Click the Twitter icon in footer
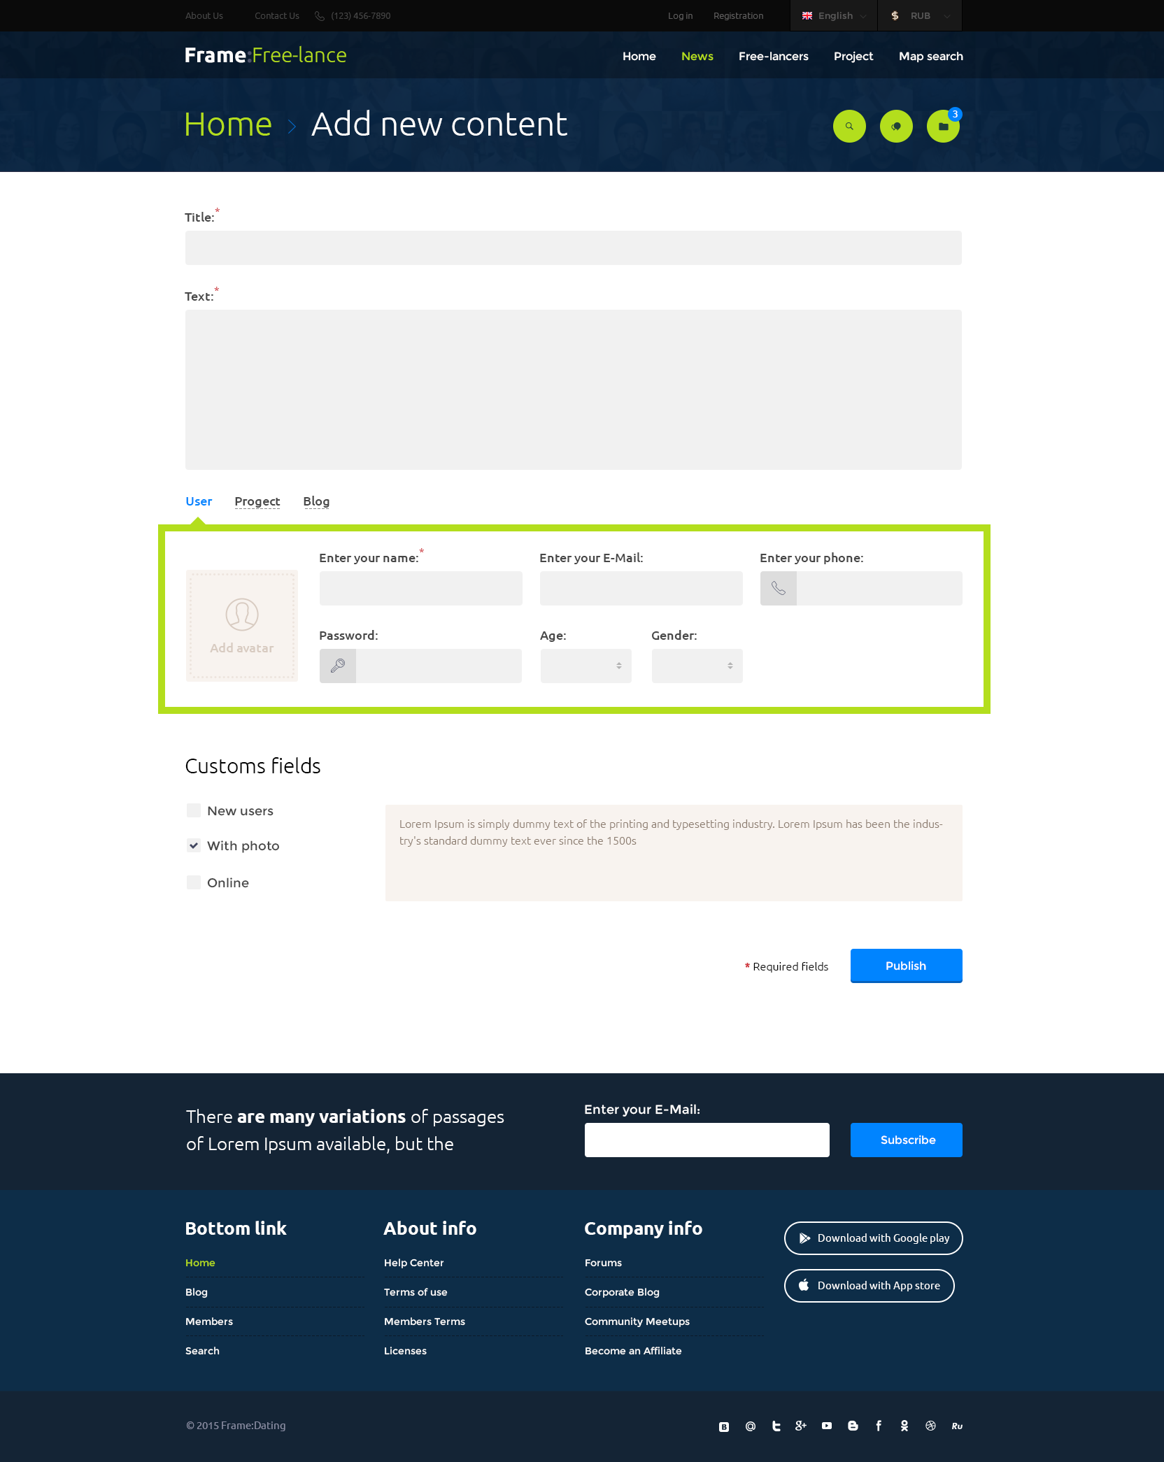Image resolution: width=1164 pixels, height=1462 pixels. point(776,1426)
